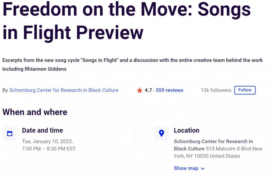Click the 4.7 rating score
The width and height of the screenshot is (272, 177).
(x=148, y=90)
